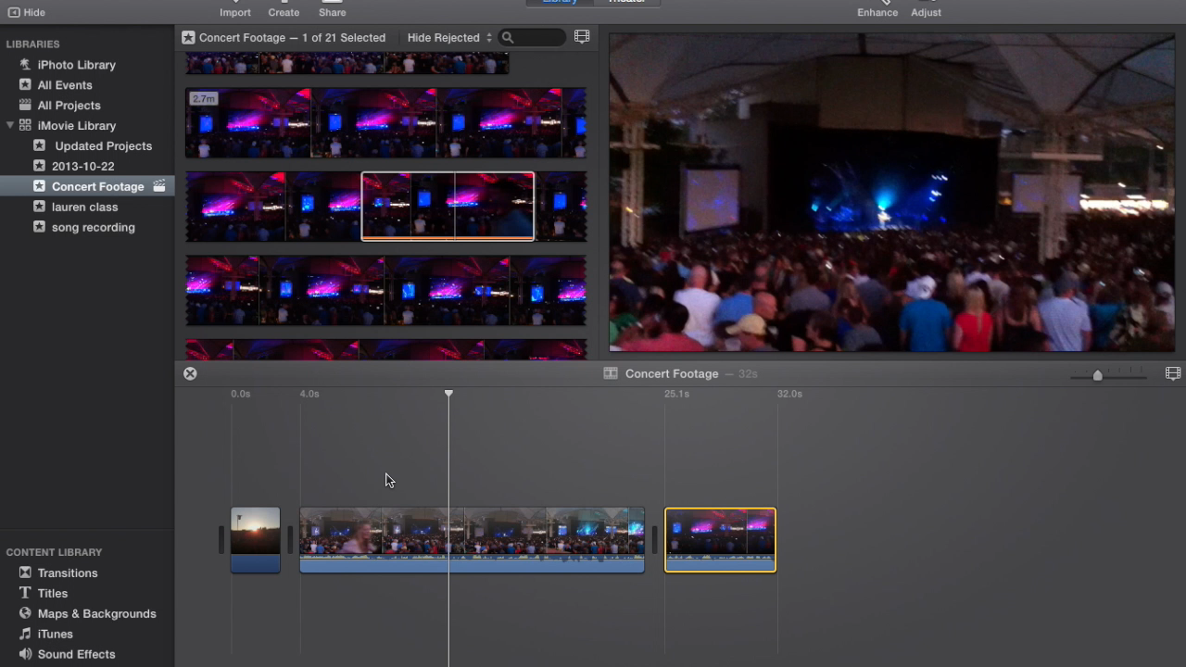Click the concert viewer preview
Viewport: 1186px width, 667px height.
[891, 192]
